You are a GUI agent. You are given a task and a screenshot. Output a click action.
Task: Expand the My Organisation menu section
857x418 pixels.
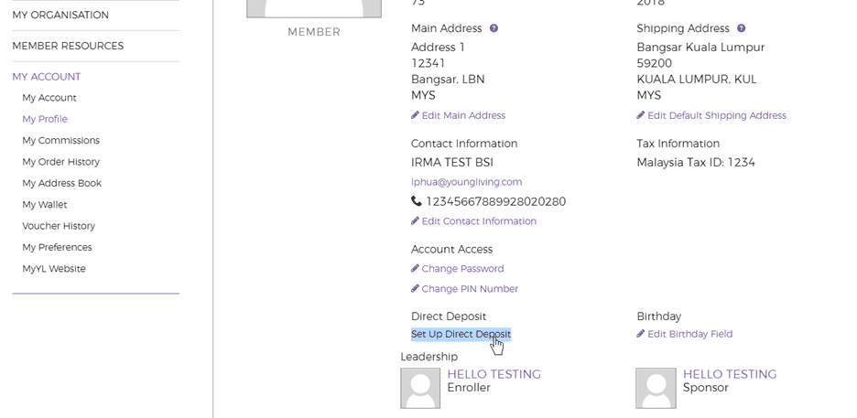60,15
